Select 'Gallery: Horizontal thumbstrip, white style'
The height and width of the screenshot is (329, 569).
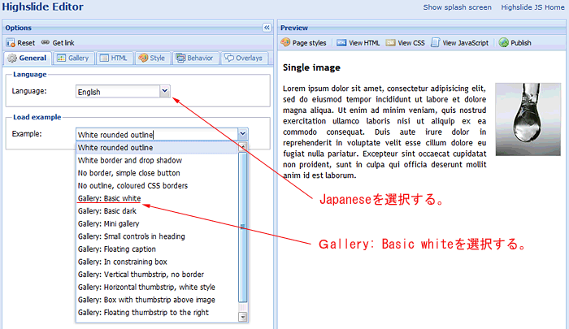(157, 288)
